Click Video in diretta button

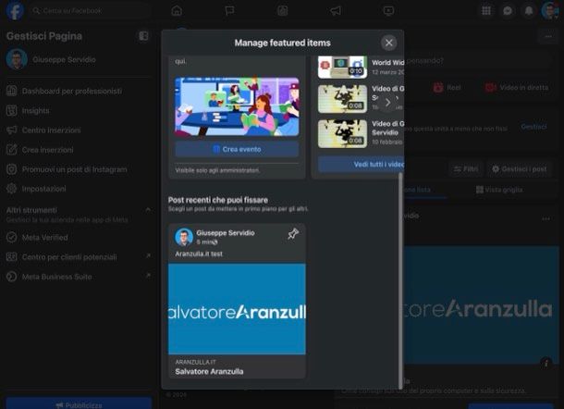pos(517,88)
